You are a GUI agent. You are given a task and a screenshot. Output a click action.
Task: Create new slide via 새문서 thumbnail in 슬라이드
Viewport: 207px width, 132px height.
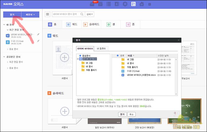[65, 111]
